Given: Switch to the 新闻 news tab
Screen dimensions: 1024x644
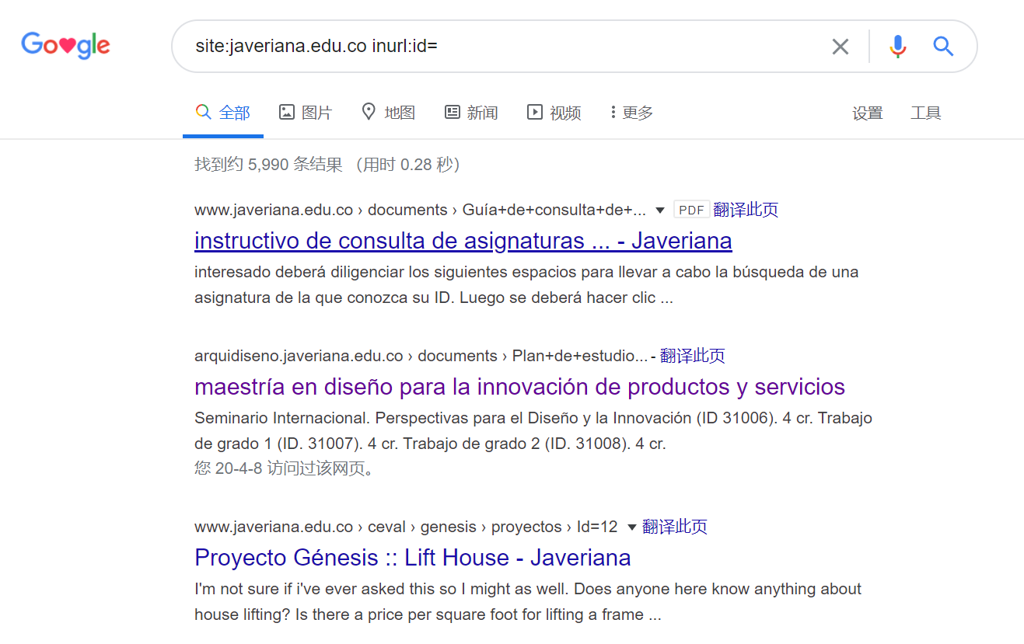Looking at the screenshot, I should [x=471, y=113].
